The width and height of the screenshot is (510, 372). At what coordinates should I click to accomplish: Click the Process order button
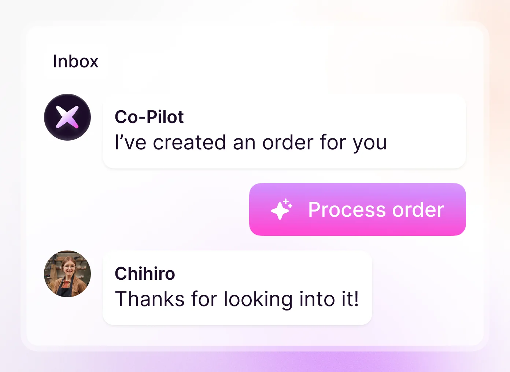[x=358, y=209]
